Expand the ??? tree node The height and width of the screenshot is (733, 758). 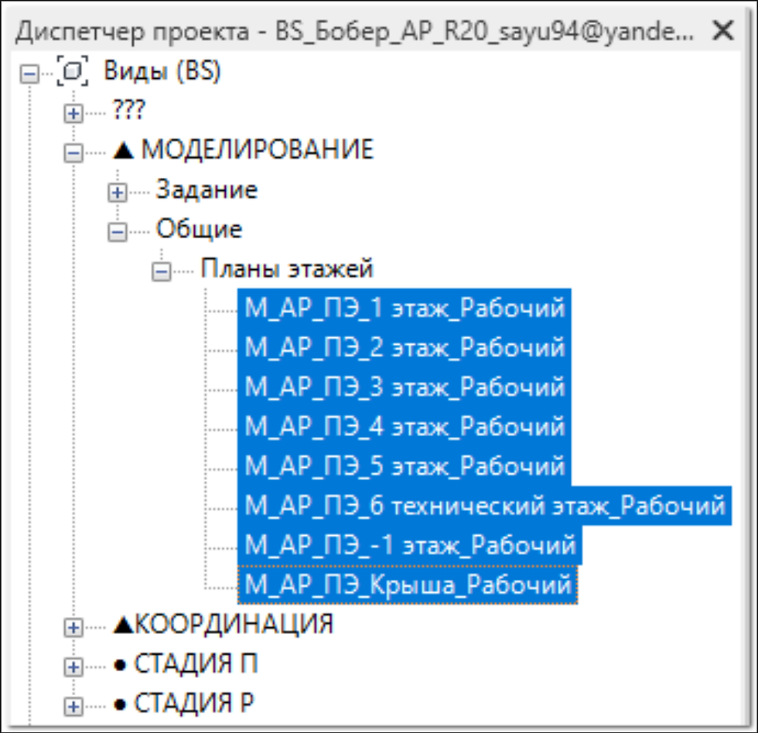pos(73,114)
